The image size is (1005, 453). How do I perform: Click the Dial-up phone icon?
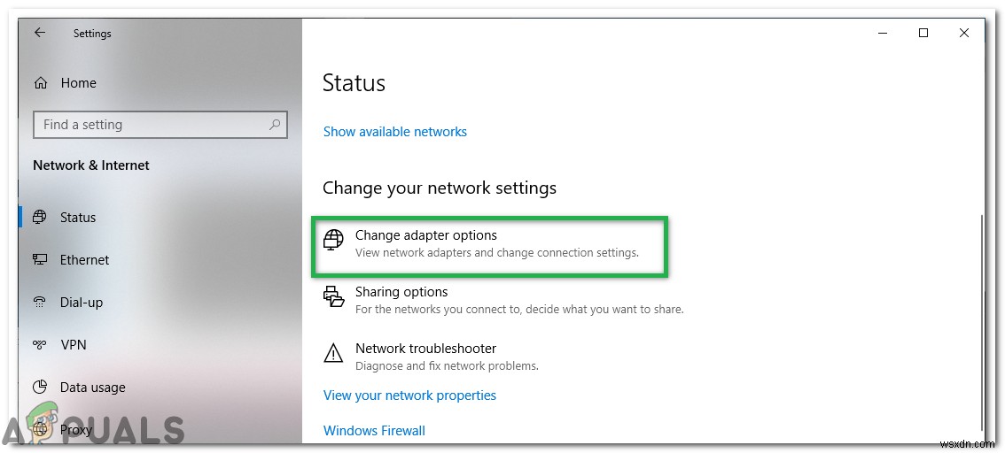tap(40, 303)
